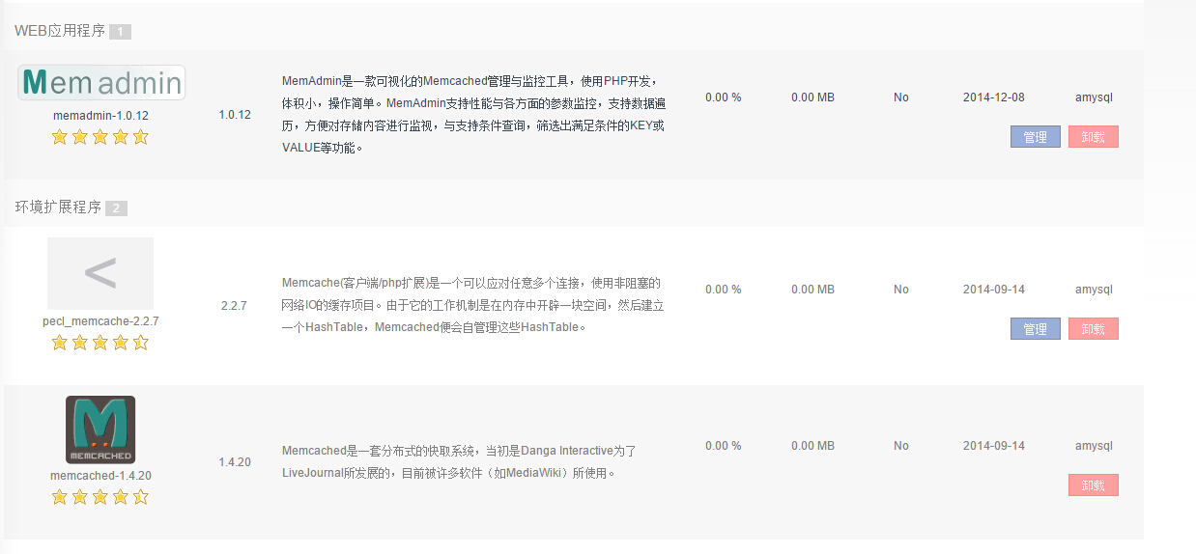Uninstall pecl_memcache with the 卸载 button
Screen dimensions: 1196x554
1093,329
